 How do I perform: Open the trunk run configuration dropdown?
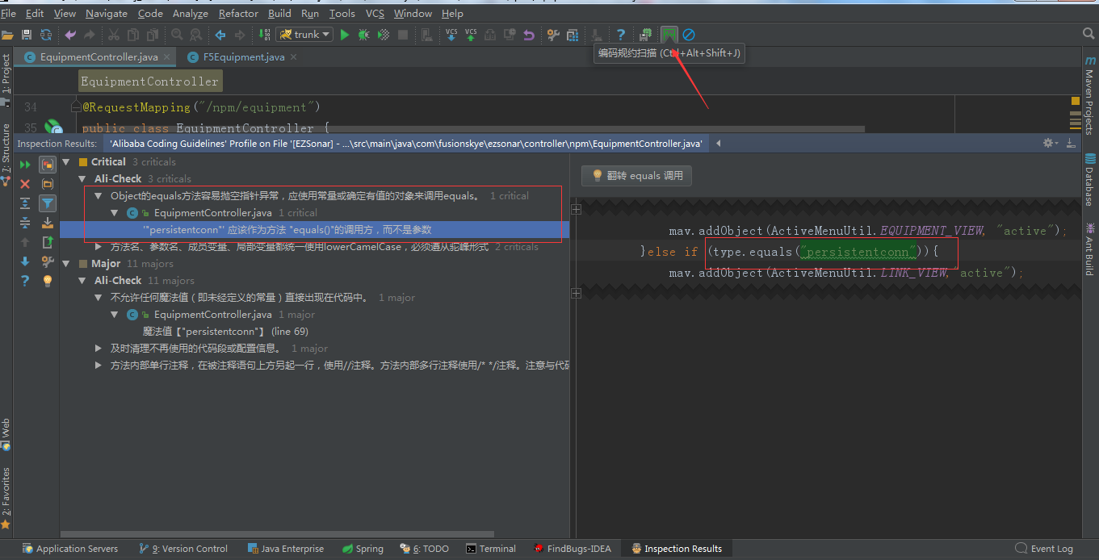pyautogui.click(x=304, y=35)
